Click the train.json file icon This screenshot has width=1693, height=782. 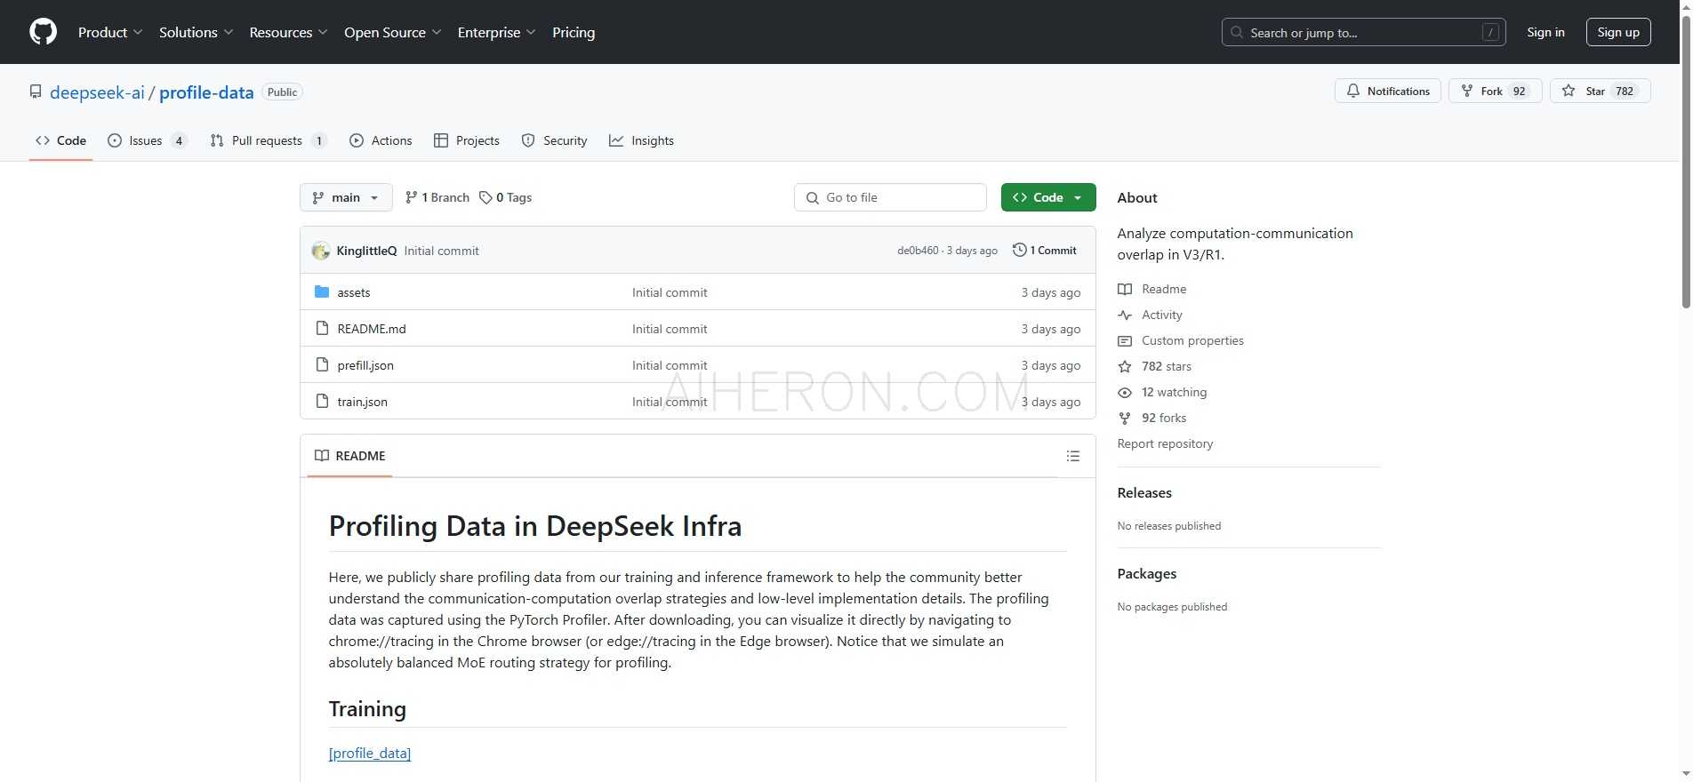coord(322,401)
